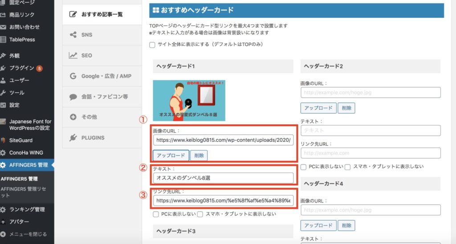Viewport: 456px width, 244px height.
Task: Click アップロード button for header card 4
Action: [x=318, y=225]
